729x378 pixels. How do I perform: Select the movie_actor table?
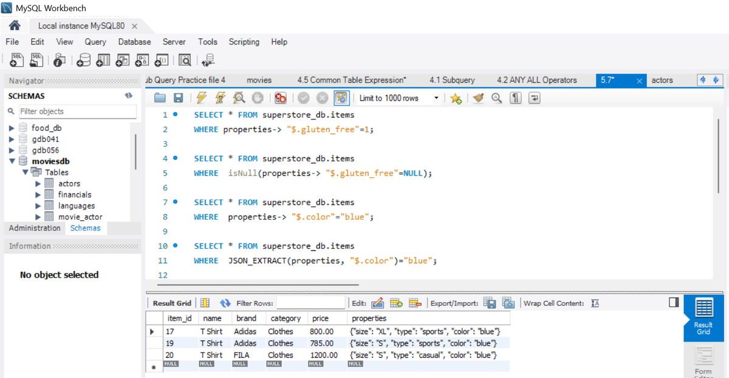point(80,217)
